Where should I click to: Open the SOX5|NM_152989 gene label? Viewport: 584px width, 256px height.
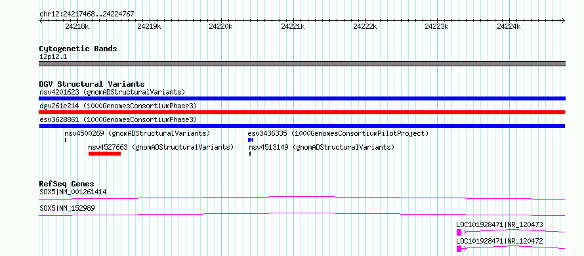coord(67,208)
